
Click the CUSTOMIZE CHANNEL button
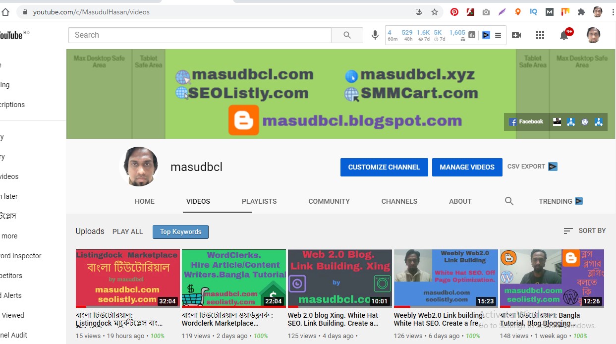pyautogui.click(x=384, y=167)
